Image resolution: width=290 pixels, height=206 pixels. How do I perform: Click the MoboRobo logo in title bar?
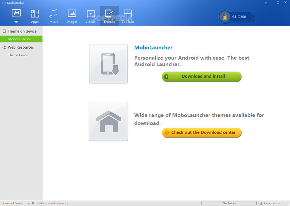click(4, 3)
